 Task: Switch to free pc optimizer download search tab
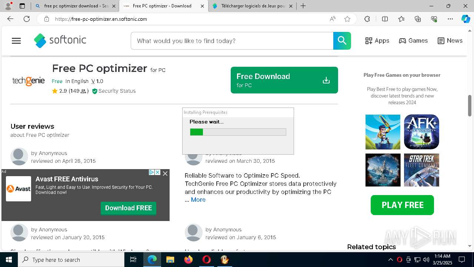[76, 6]
